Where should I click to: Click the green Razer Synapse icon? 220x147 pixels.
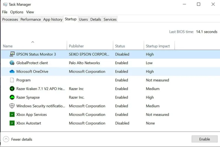12,97
